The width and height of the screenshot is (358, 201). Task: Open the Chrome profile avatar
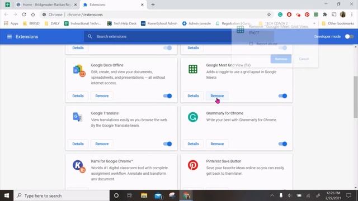click(x=343, y=15)
